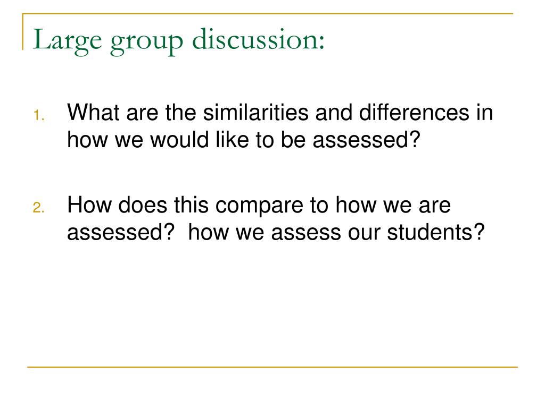
Task: Select the gold number 1 list marker
Action: [38, 115]
